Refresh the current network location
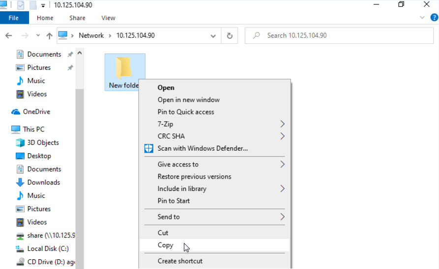 [230, 35]
